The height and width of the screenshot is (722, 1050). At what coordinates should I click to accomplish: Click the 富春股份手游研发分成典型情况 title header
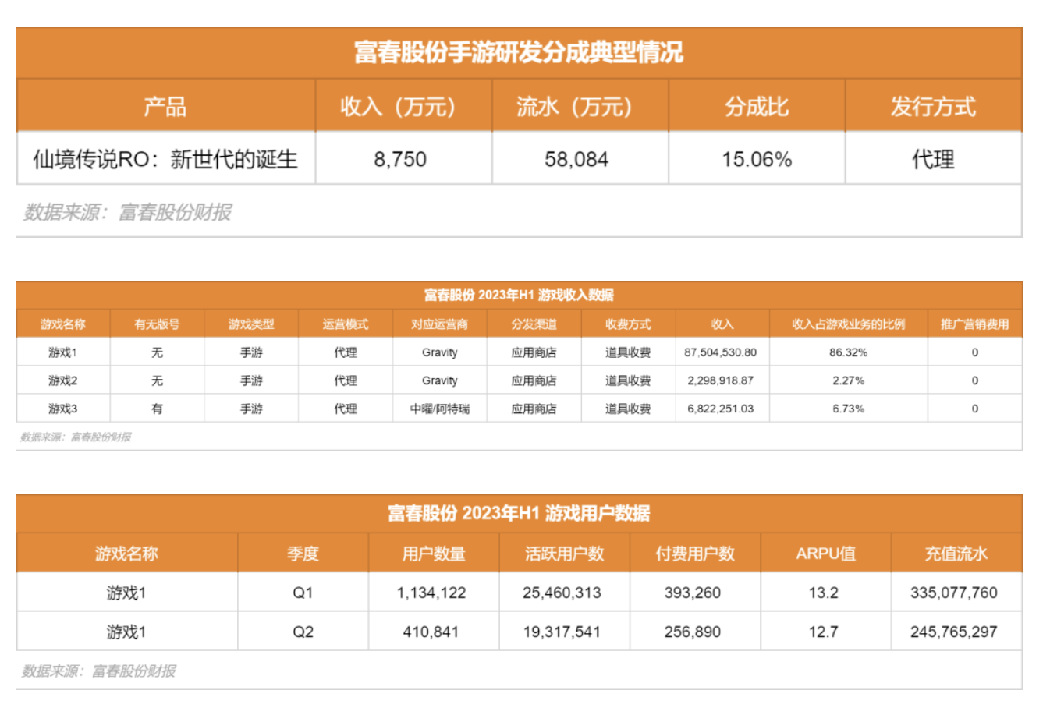point(519,52)
